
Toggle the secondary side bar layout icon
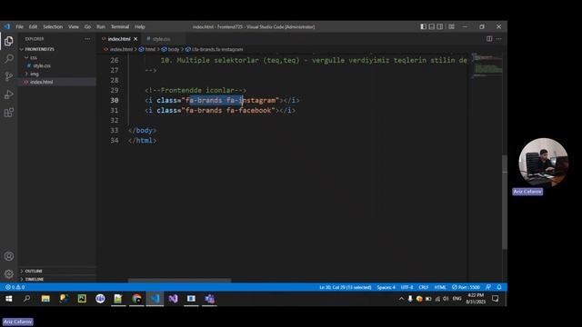[440, 26]
